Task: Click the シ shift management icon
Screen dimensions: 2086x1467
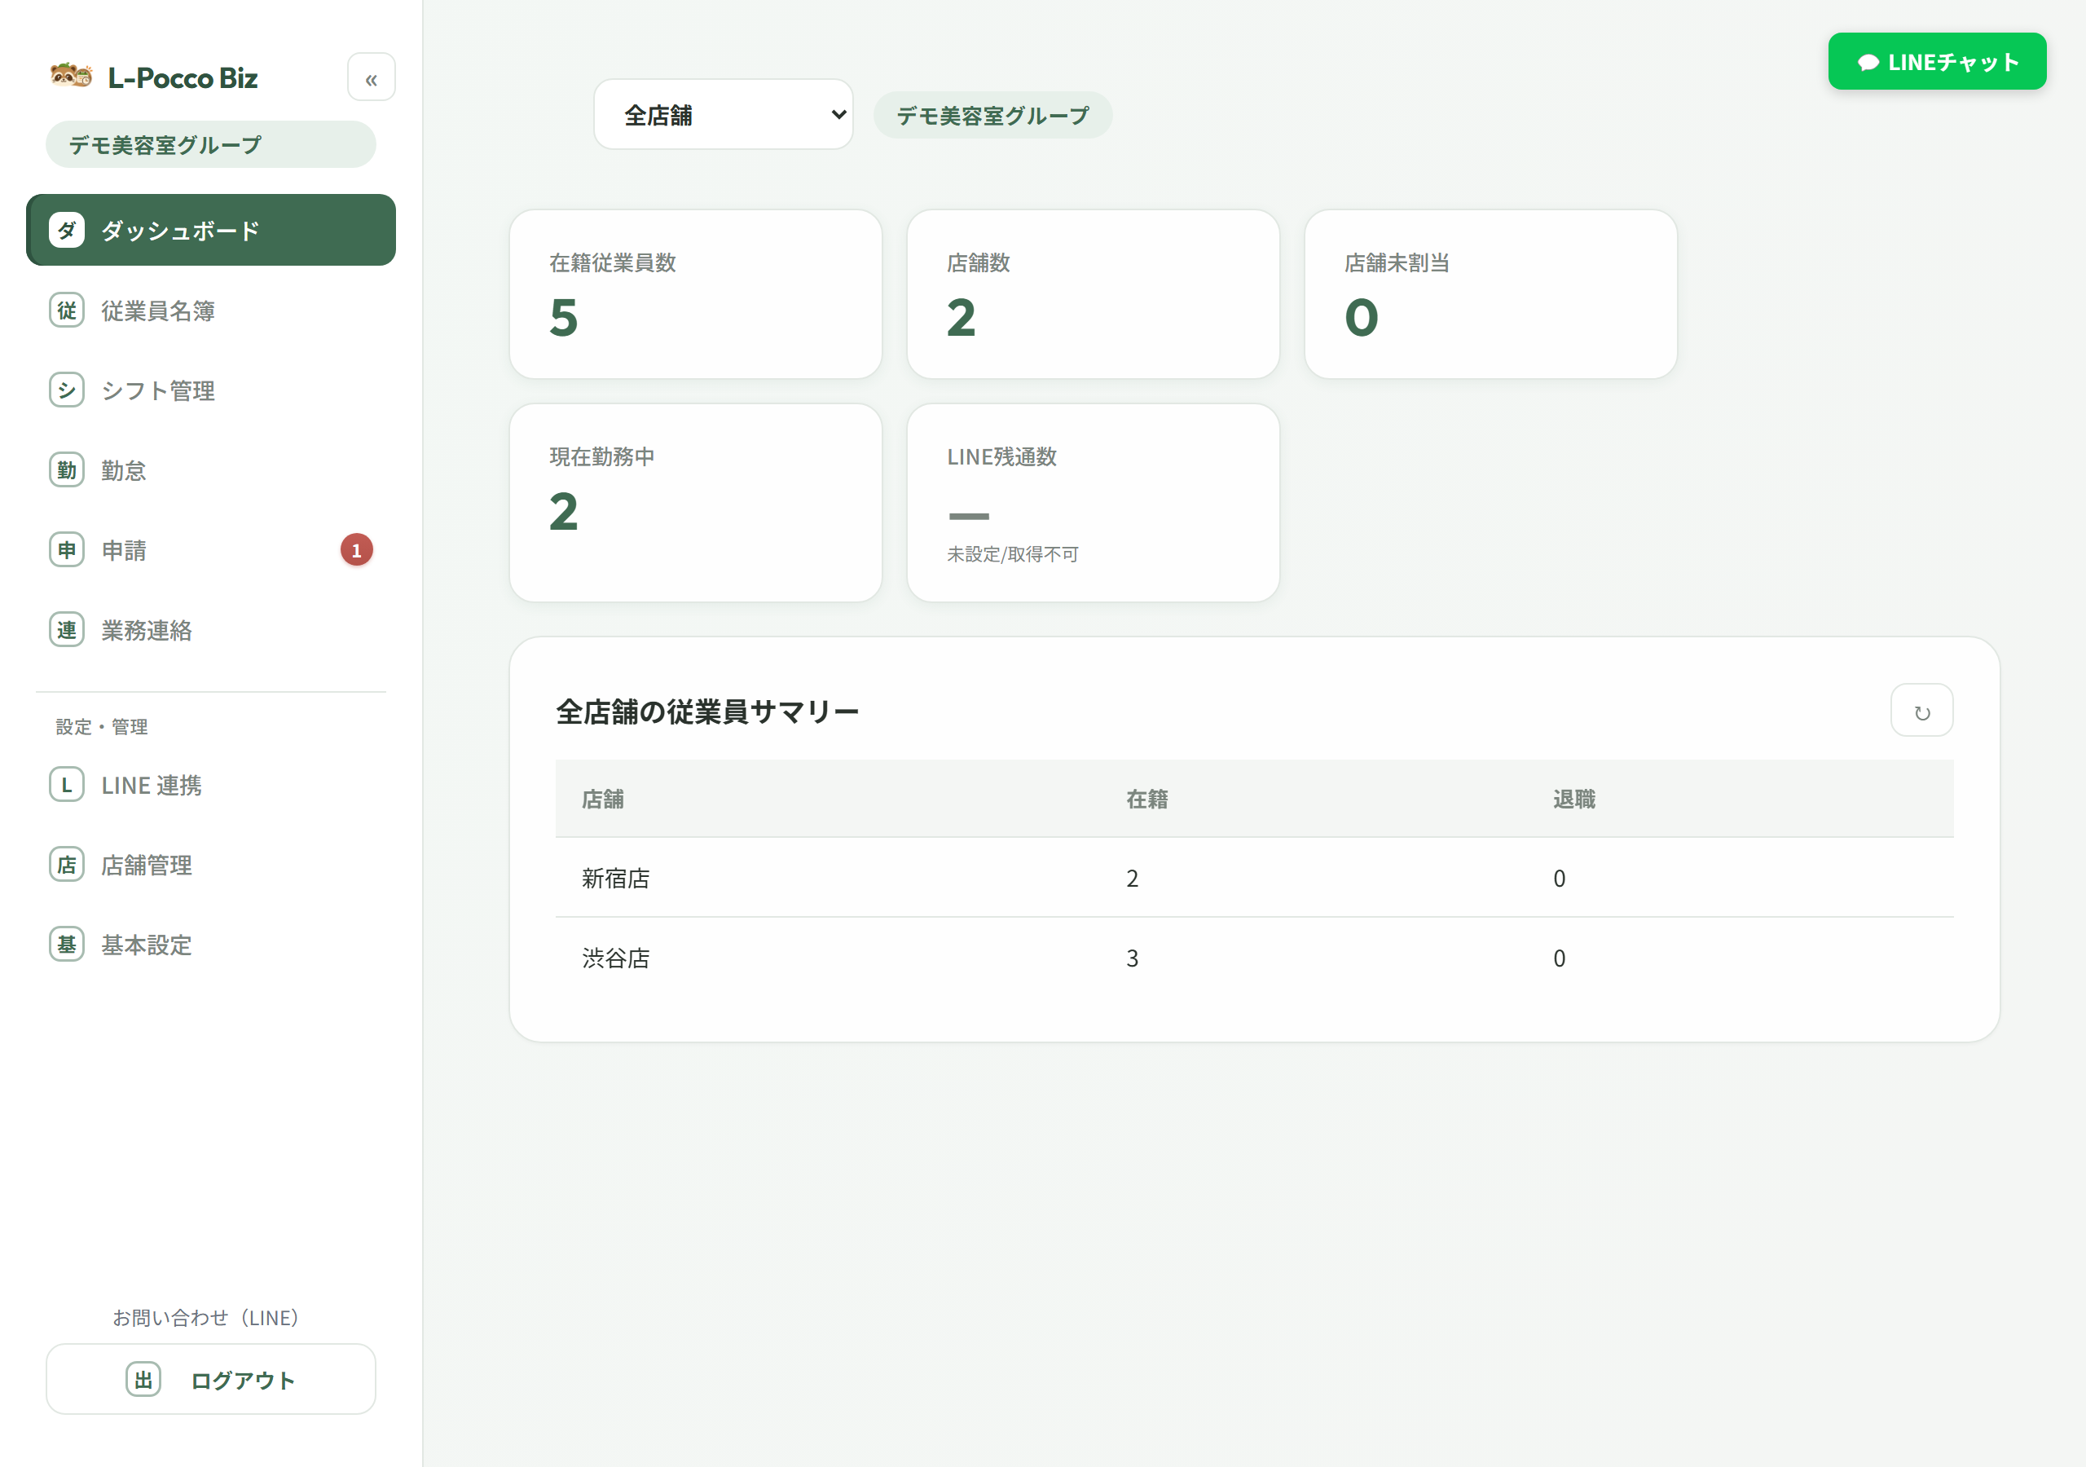Action: 66,390
